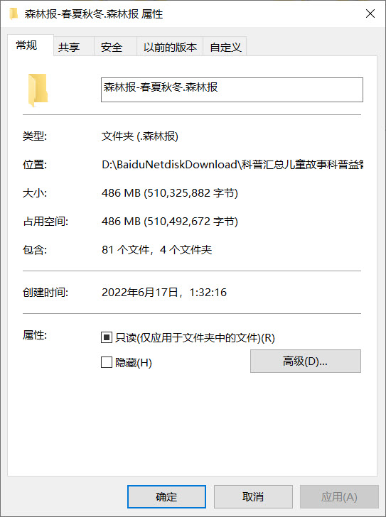The height and width of the screenshot is (517, 386).
Task: Switch to the 以前的版本 tab
Action: [170, 47]
